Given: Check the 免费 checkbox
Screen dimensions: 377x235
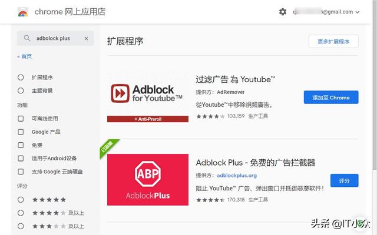Looking at the screenshot, I should click(x=21, y=145).
